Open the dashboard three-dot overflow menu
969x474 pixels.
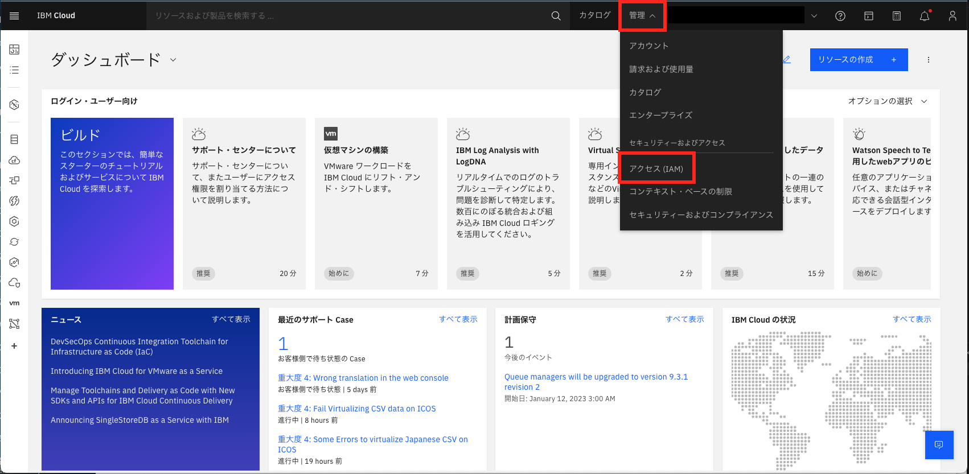tap(929, 60)
